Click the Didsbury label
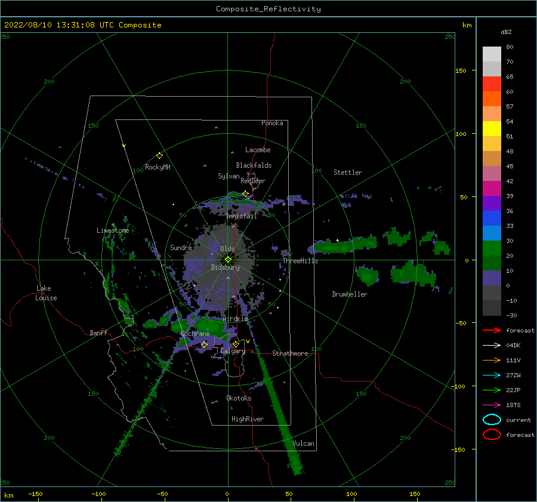Viewport: 537px width, 502px height. click(226, 267)
